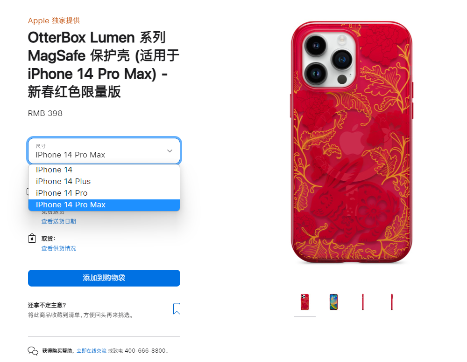The height and width of the screenshot is (362, 467).
Task: Choose iPhone 14 in size list
Action: [104, 170]
